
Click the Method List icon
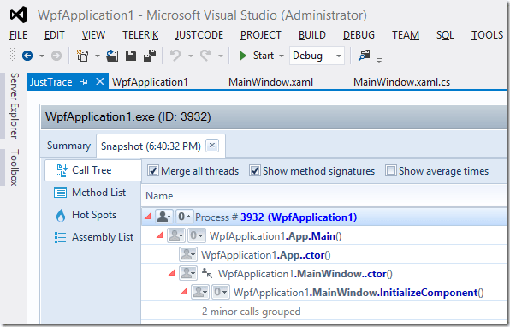60,193
